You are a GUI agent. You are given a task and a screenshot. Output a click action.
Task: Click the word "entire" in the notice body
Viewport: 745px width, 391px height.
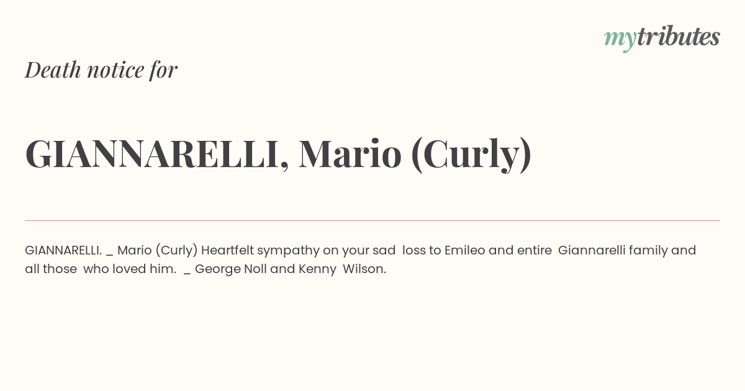pyautogui.click(x=534, y=250)
